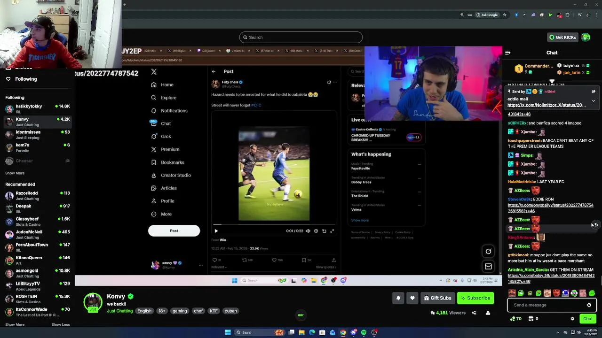Open chat settings gear icon

pos(572,319)
